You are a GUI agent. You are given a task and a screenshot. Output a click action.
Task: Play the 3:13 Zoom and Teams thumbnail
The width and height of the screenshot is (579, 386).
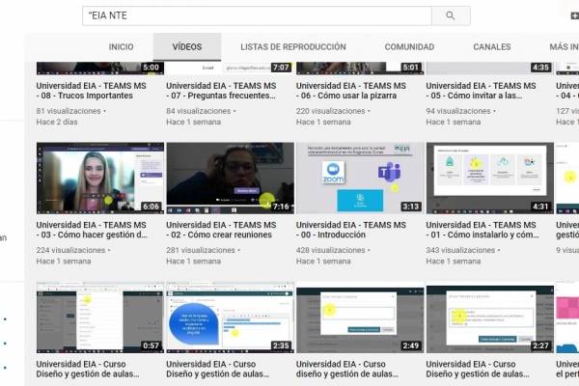[360, 178]
